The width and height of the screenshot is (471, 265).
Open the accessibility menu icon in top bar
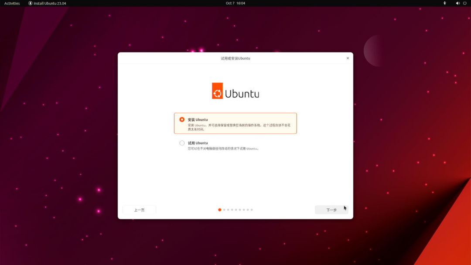click(x=444, y=3)
